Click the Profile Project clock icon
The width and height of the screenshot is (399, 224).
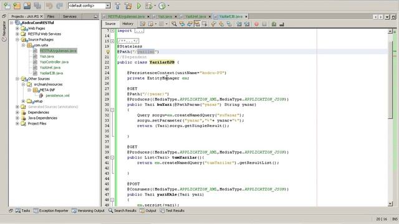pyautogui.click(x=162, y=6)
